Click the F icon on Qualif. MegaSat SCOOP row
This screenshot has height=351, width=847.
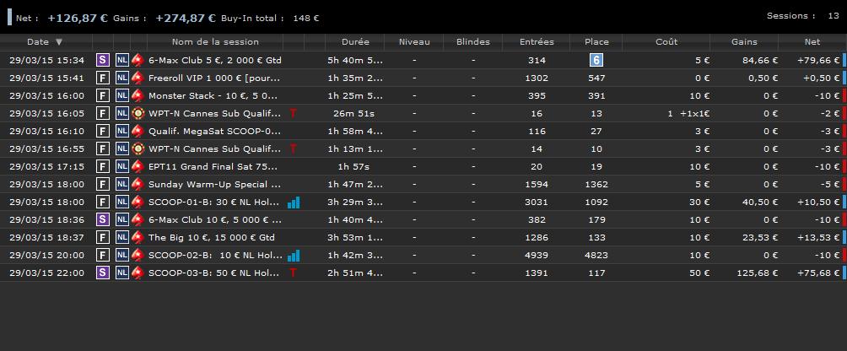click(103, 131)
